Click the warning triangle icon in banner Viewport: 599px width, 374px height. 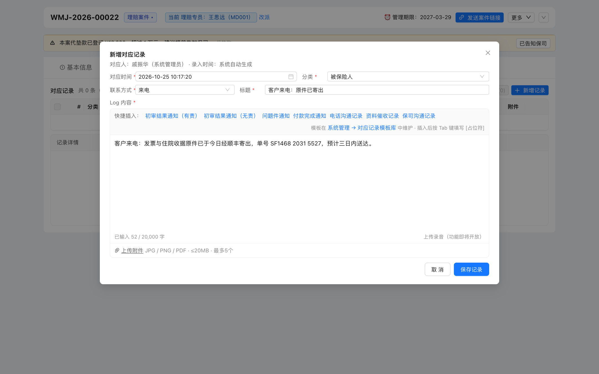pos(52,43)
